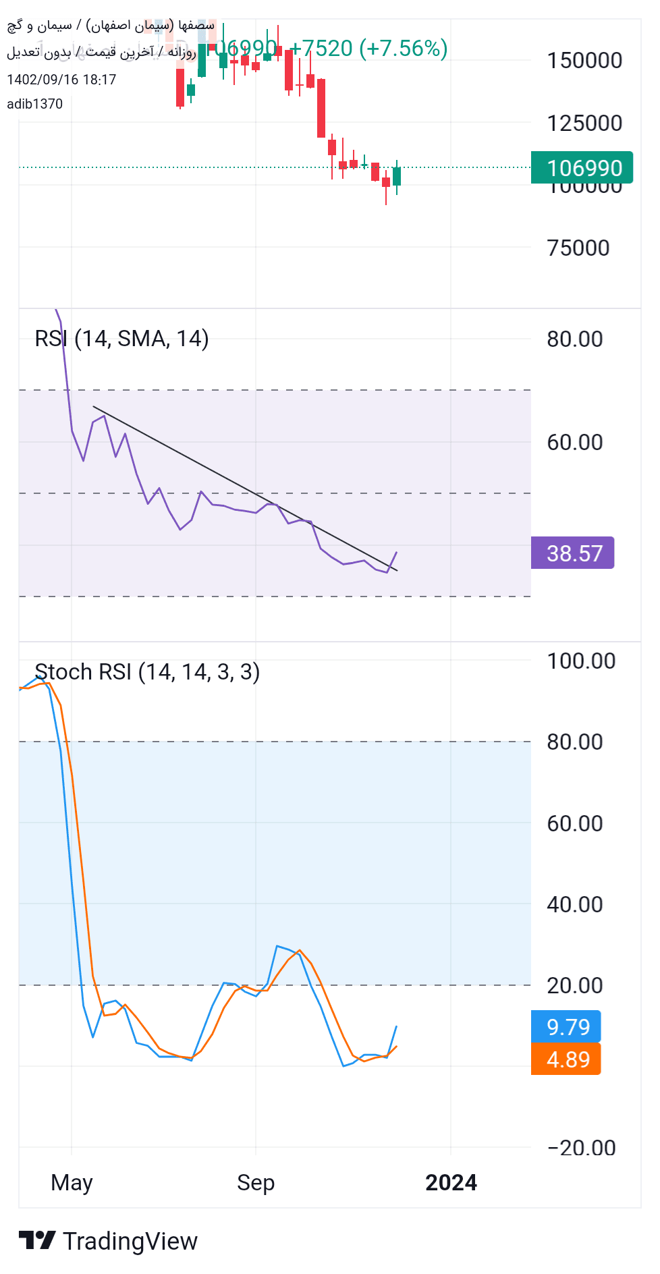Click the TradingView logo icon
Screen dimensions: 660x1274
(37, 1240)
